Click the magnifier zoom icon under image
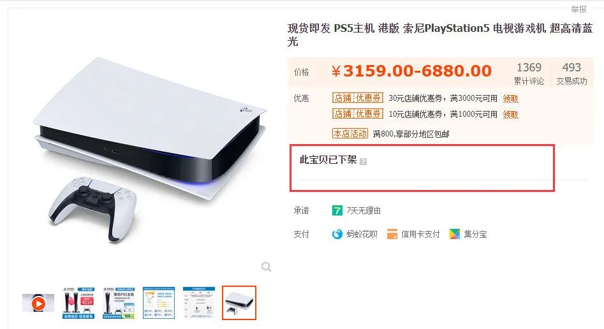 pyautogui.click(x=266, y=267)
